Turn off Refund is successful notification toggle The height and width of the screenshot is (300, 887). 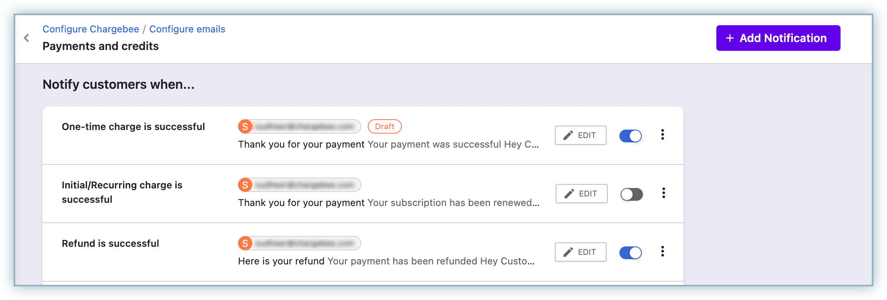click(x=631, y=253)
